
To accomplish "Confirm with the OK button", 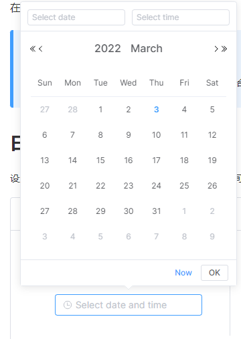I will coord(214,273).
